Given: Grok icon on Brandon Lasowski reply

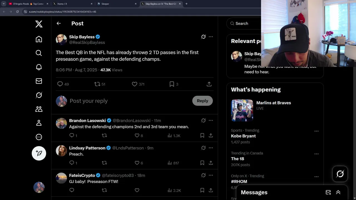Looking at the screenshot, I should (x=203, y=120).
